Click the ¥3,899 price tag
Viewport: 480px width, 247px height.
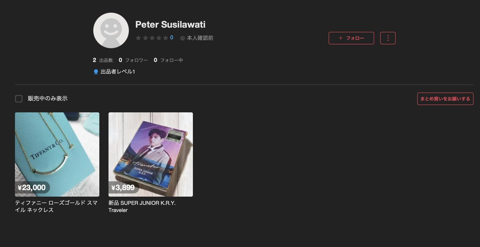123,187
